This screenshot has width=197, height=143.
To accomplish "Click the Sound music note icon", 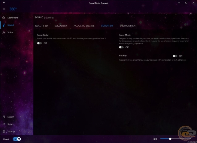I will tap(4, 25).
